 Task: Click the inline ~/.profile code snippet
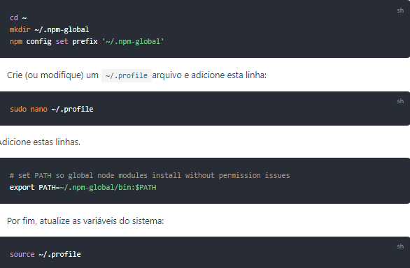click(127, 75)
